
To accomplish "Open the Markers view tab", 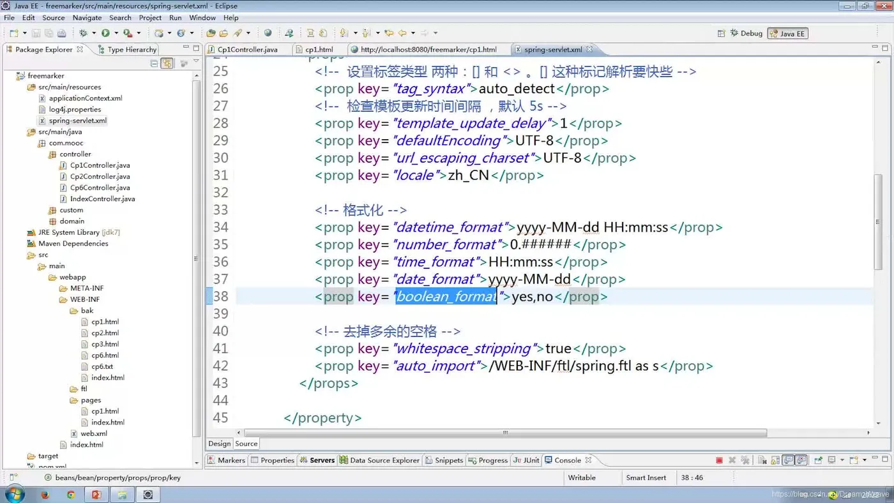I will click(x=225, y=460).
